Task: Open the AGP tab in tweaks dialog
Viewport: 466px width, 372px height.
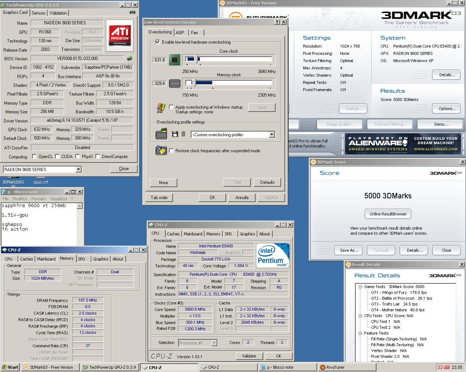Action: pos(180,32)
